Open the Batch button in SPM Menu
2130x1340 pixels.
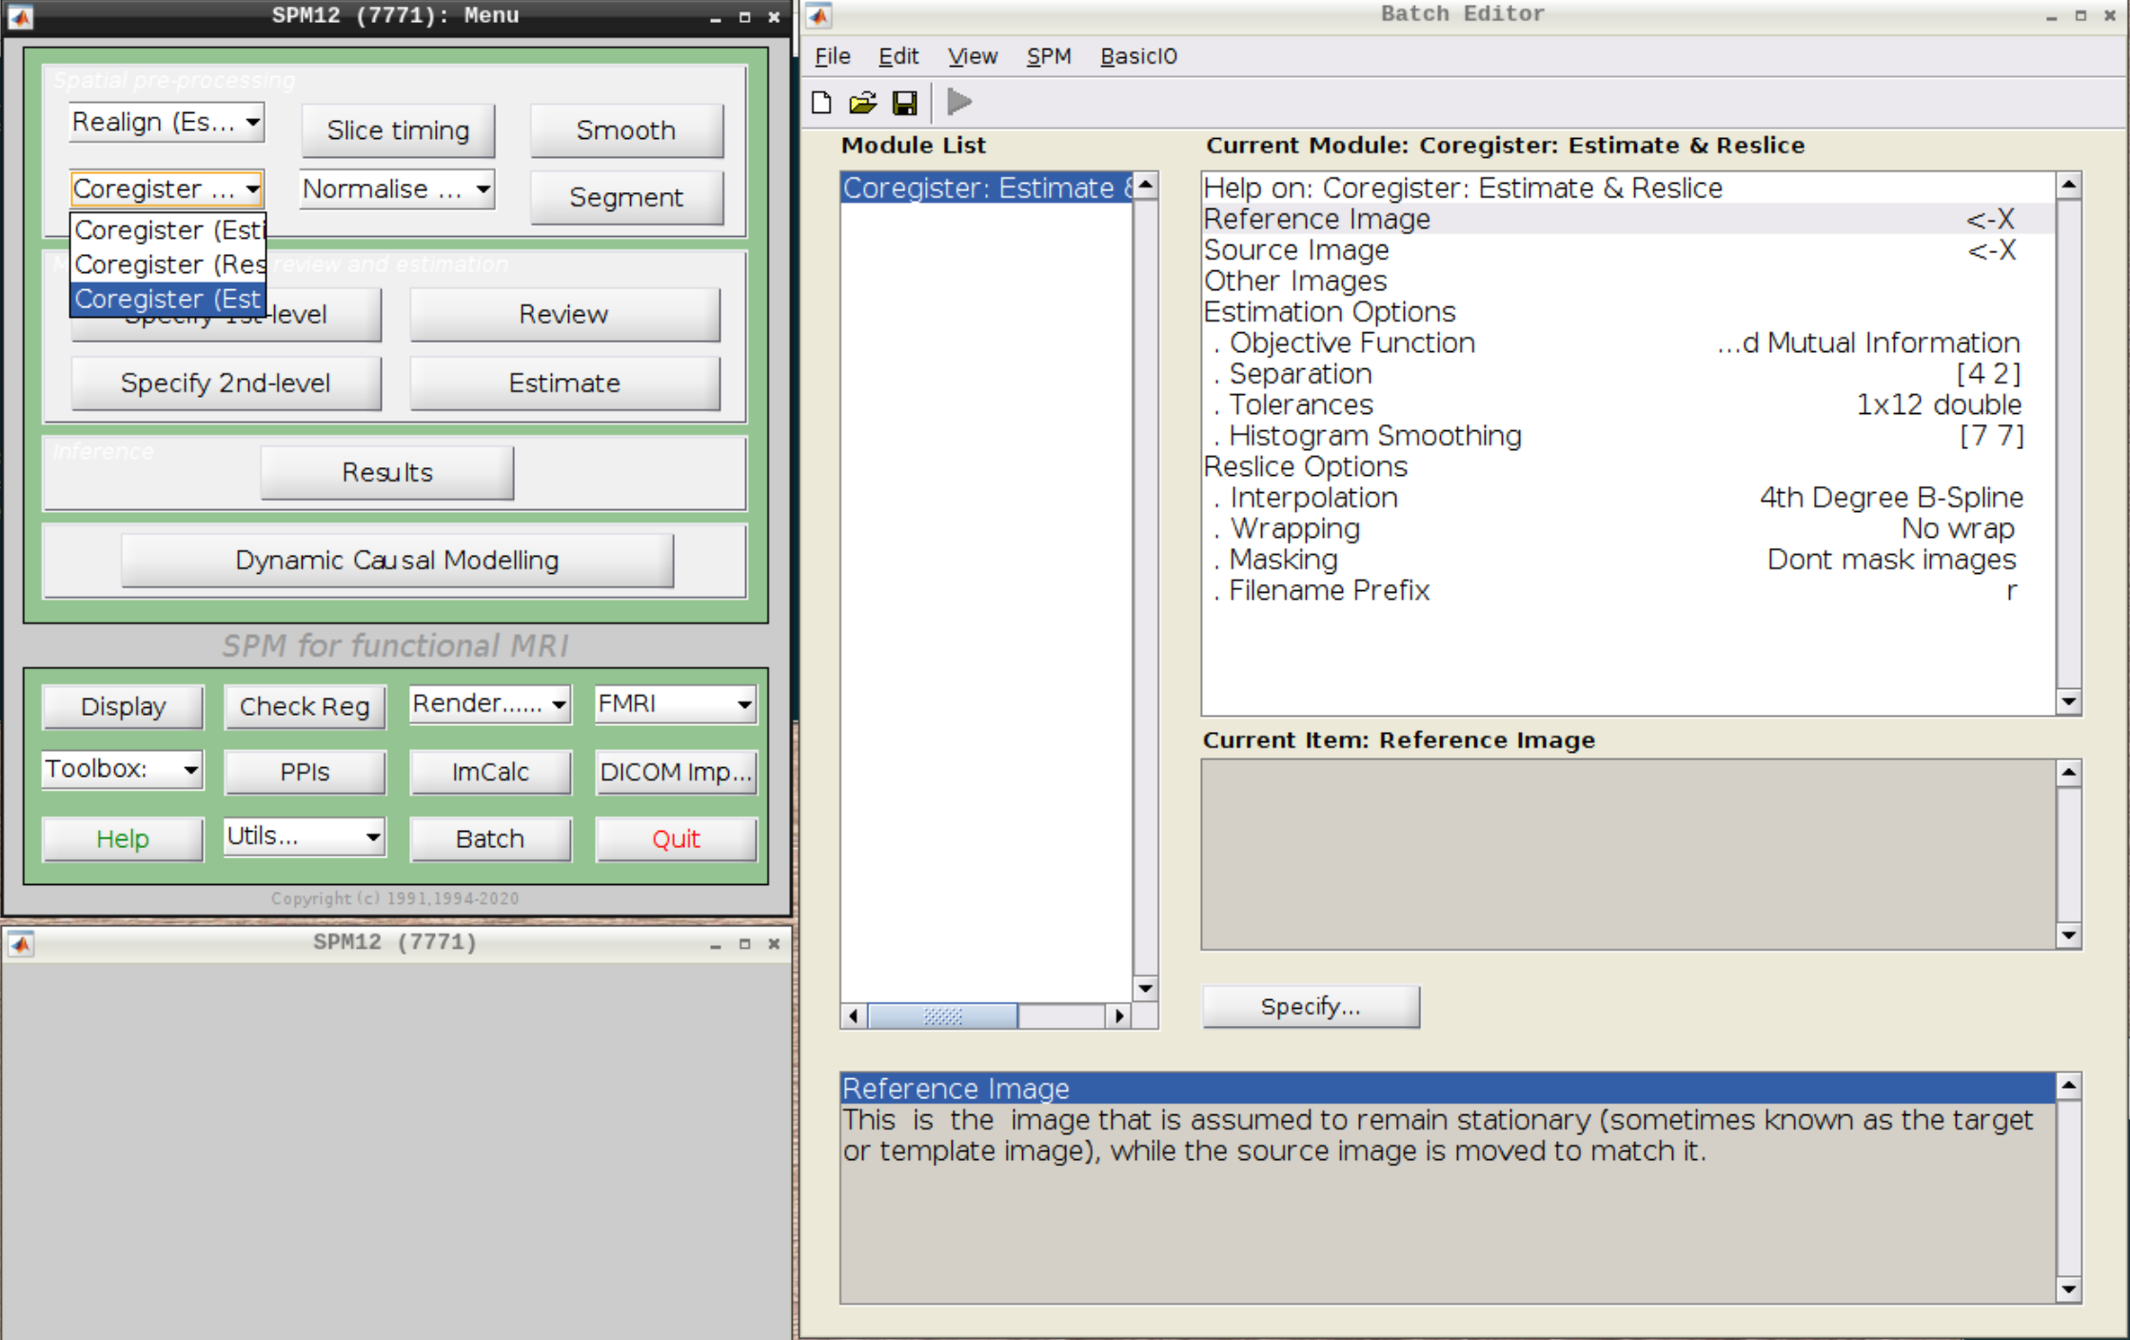click(490, 838)
